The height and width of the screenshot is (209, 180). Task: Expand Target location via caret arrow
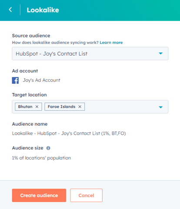(160, 107)
